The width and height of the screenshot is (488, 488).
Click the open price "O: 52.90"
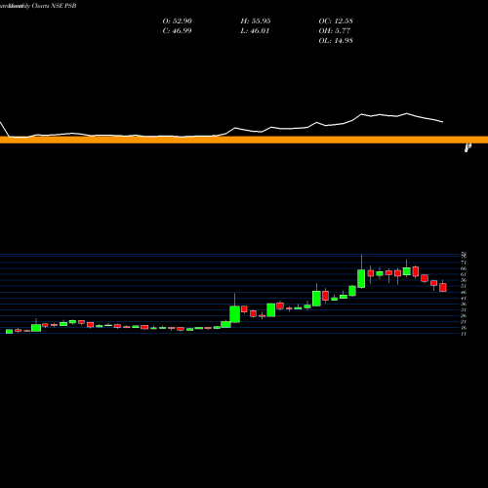tap(178, 21)
